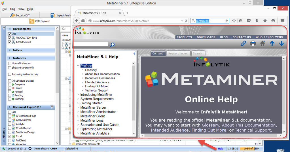Open a new browser tab with plus
Image resolution: width=290 pixels, height=152 pixels.
point(127,13)
